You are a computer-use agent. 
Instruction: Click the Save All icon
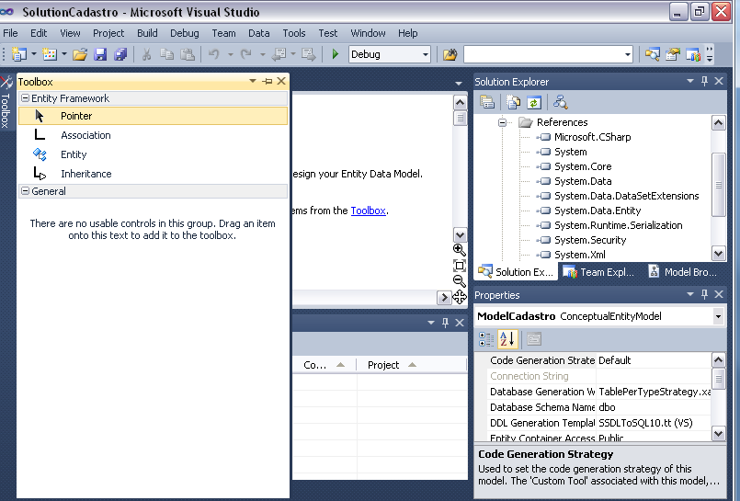pyautogui.click(x=120, y=54)
